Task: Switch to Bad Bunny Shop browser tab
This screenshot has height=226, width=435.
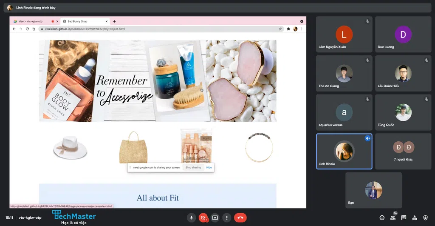Action: (x=85, y=21)
